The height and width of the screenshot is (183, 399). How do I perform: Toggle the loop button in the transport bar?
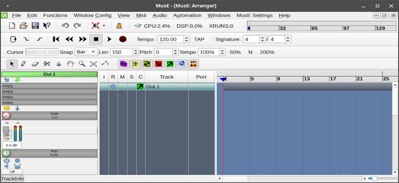13,39
